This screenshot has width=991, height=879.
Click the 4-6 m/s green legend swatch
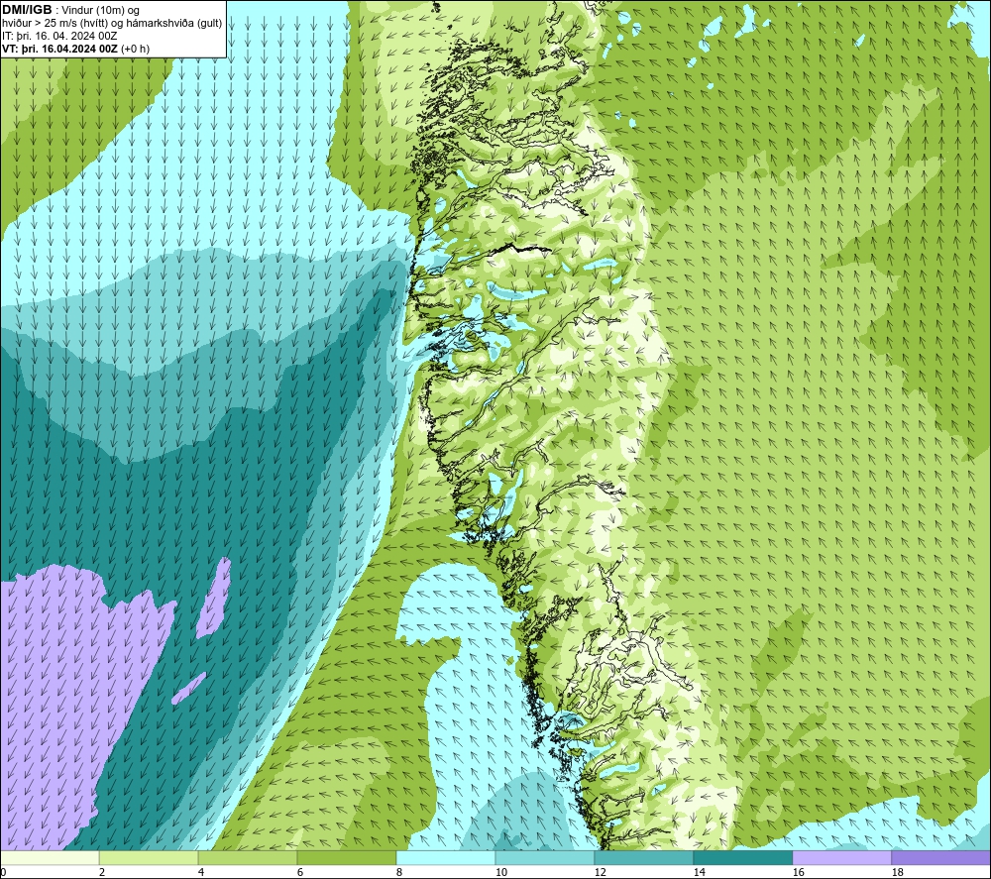247,857
